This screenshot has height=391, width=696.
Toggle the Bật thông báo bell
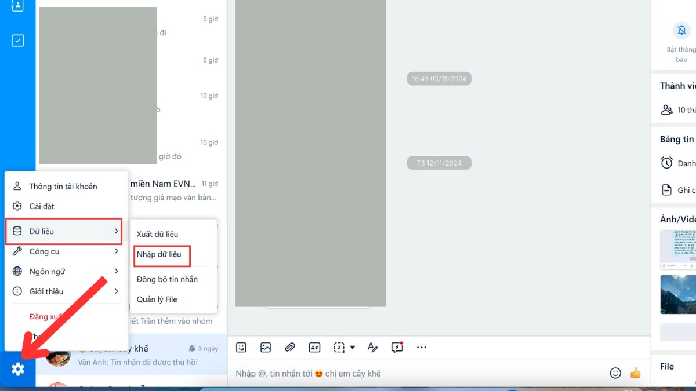pos(681,30)
